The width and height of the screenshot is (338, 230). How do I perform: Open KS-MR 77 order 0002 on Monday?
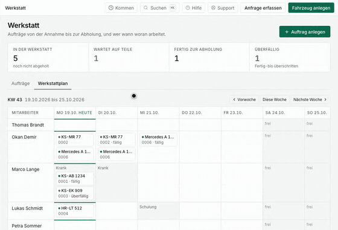tap(75, 139)
